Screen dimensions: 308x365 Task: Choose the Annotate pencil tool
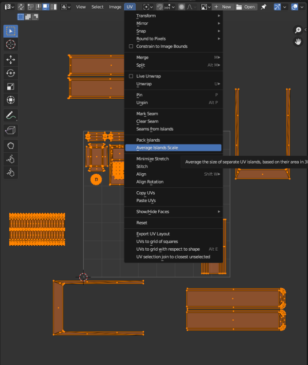(11, 116)
